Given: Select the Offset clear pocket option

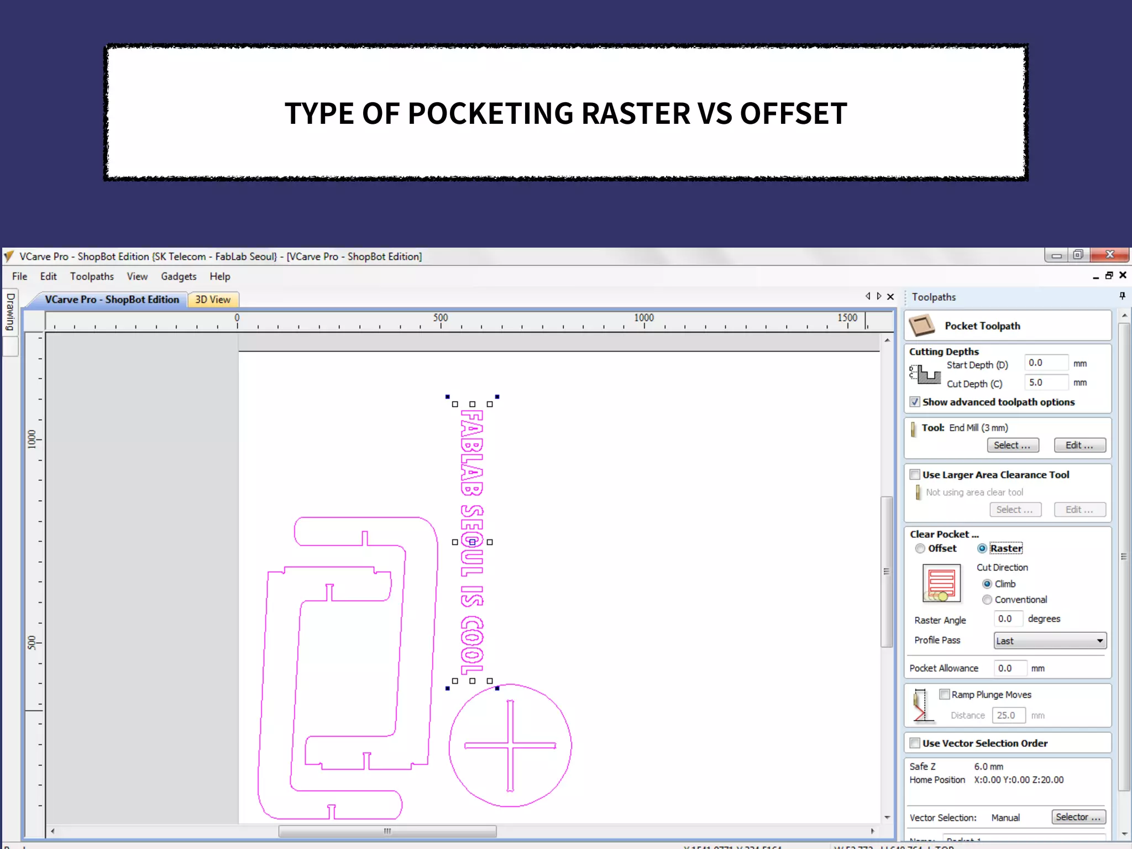Looking at the screenshot, I should (x=920, y=548).
